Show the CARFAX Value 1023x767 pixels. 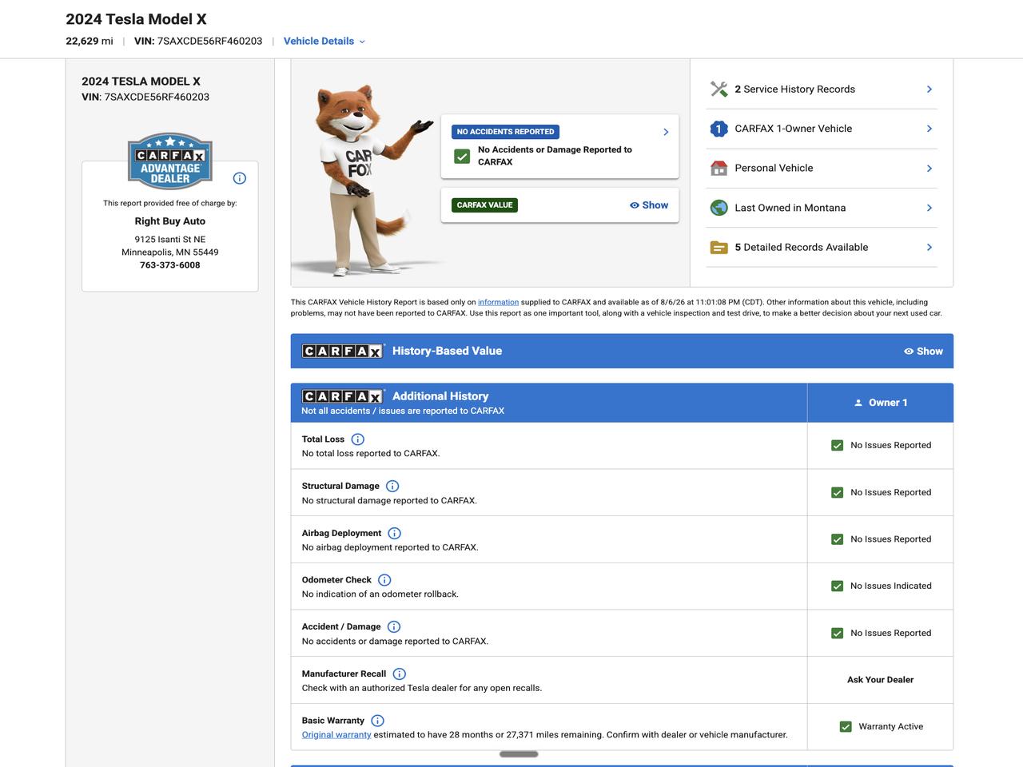(x=649, y=205)
